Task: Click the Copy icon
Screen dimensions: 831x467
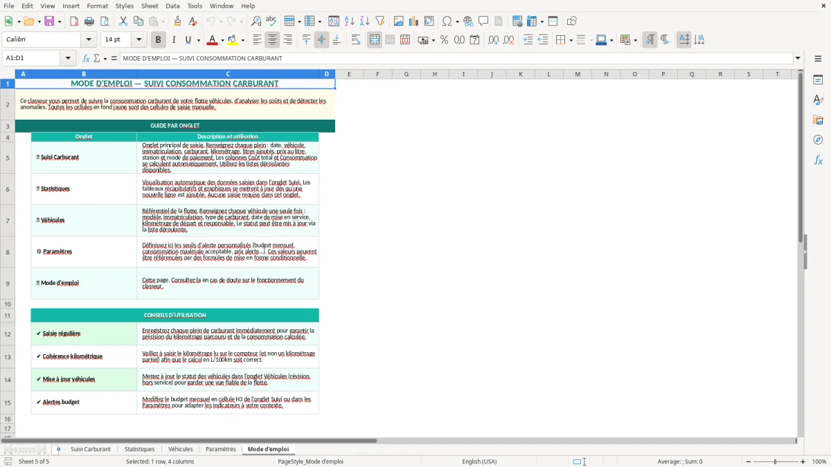Action: [x=138, y=21]
